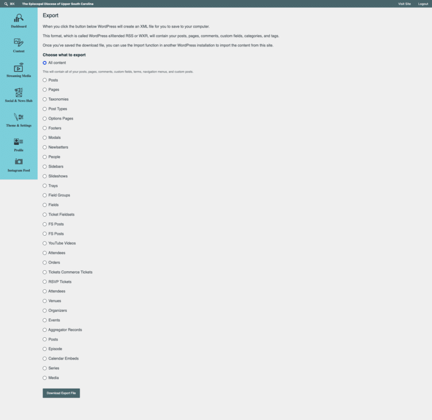Select the Post Types radio button
The width and height of the screenshot is (432, 420).
click(45, 109)
